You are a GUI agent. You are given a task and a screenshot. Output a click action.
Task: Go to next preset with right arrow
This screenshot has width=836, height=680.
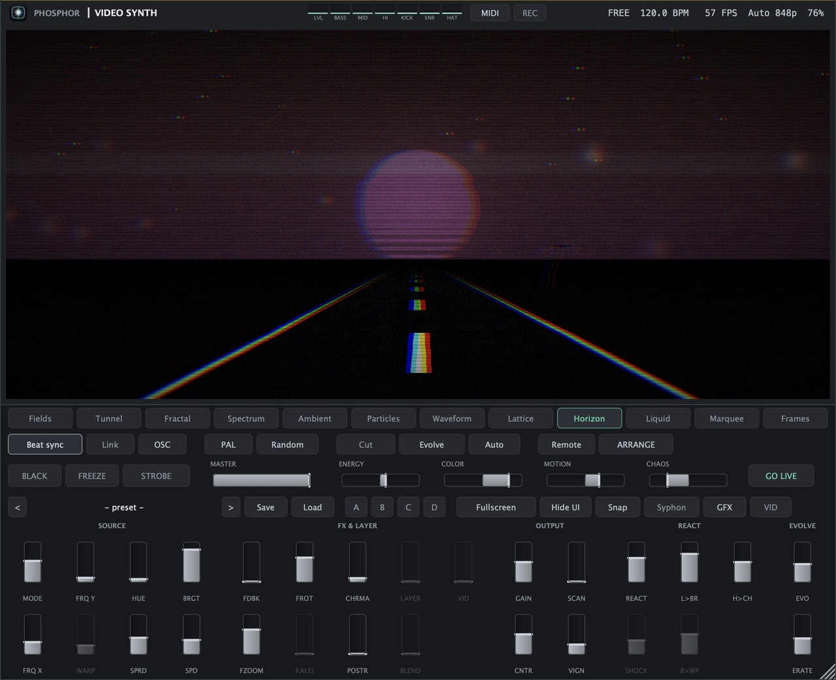(231, 507)
